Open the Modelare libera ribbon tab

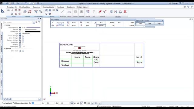click(x=25, y=7)
